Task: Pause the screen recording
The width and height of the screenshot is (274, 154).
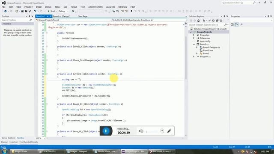Action: tap(106, 131)
